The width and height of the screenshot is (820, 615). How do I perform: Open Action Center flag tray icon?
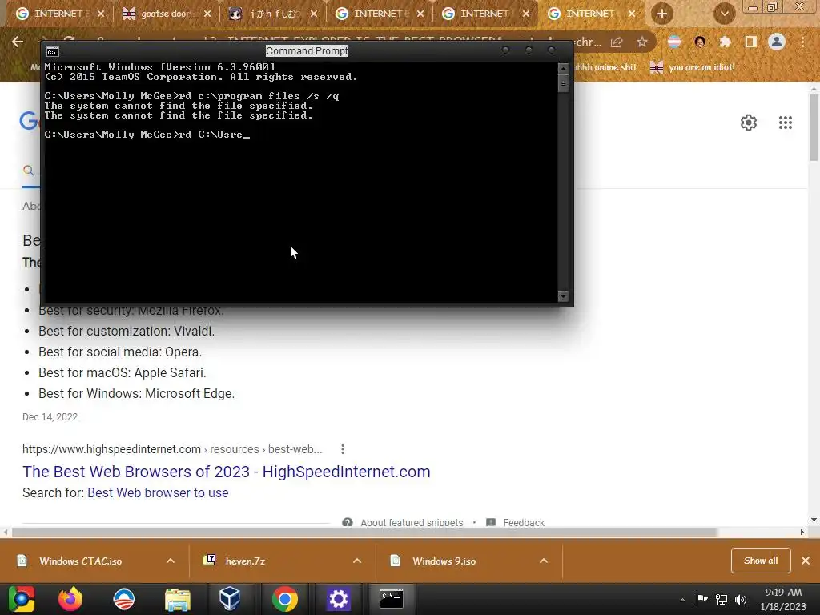701,599
